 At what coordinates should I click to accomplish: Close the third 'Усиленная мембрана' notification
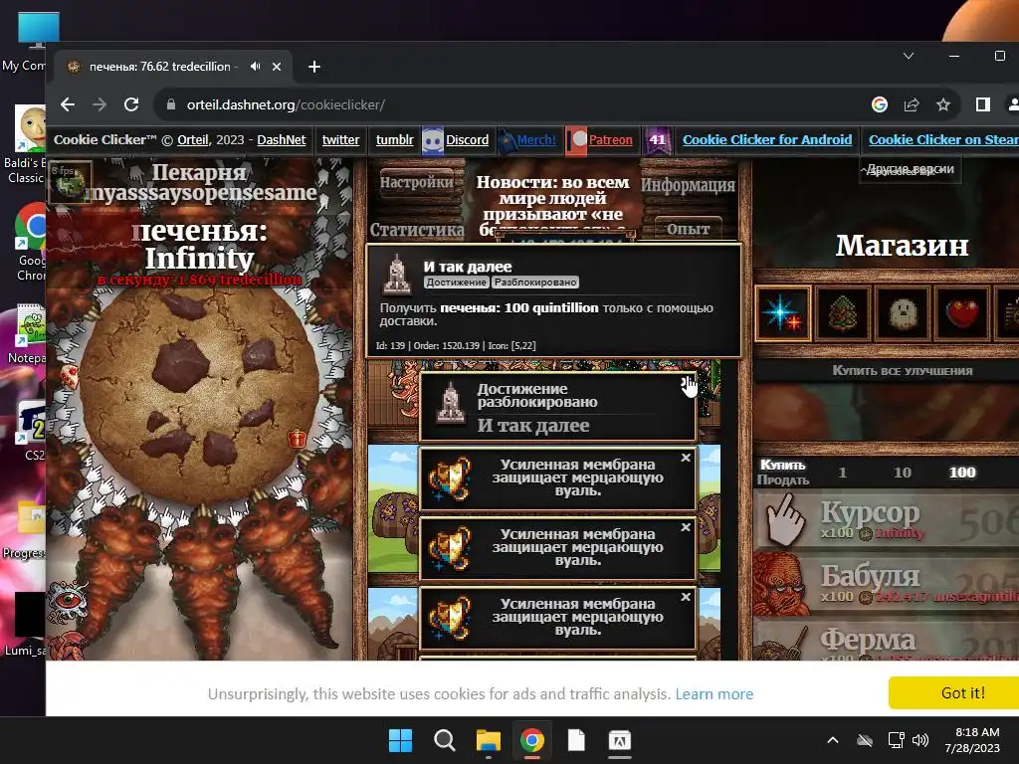(x=686, y=597)
